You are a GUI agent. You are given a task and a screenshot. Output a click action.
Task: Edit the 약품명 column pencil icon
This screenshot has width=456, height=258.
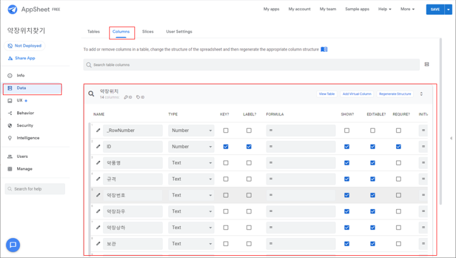(x=98, y=163)
